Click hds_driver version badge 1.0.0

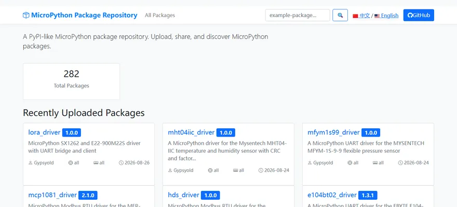(210, 195)
